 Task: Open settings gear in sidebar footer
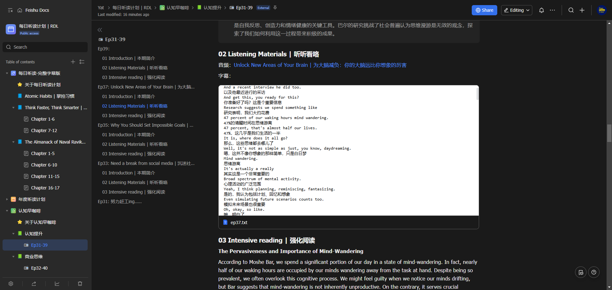click(11, 284)
